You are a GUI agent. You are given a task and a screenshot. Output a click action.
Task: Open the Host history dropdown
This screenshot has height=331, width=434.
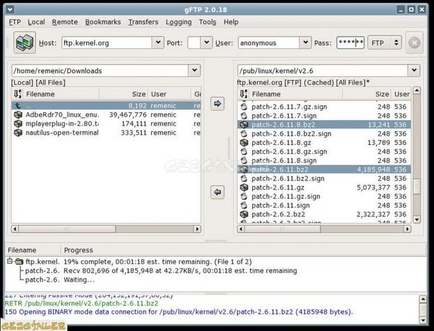pos(158,43)
